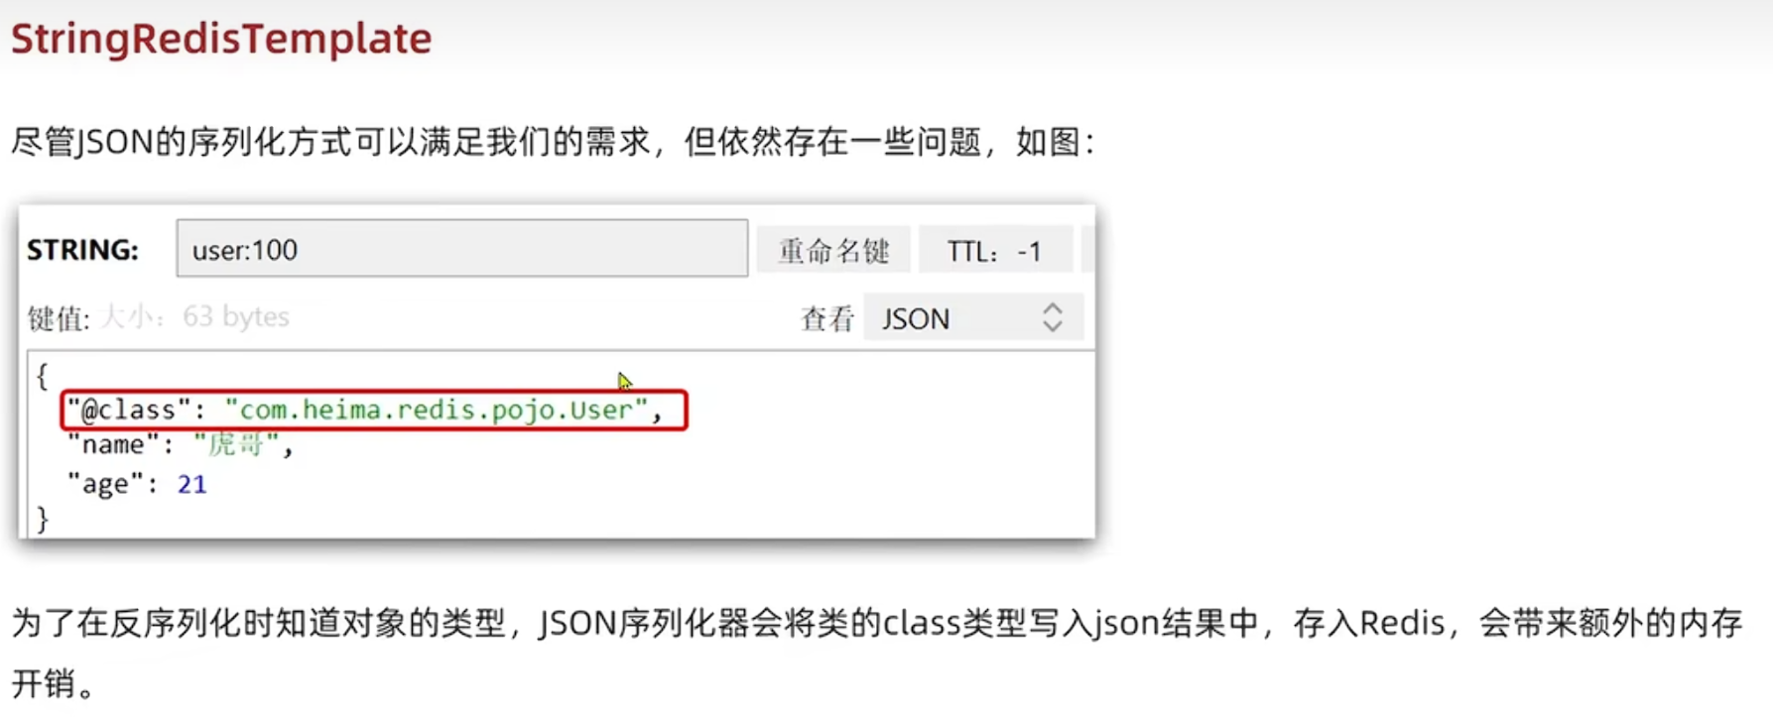The image size is (1773, 719).
Task: Click the 虎哥 name value
Action: pos(236,445)
